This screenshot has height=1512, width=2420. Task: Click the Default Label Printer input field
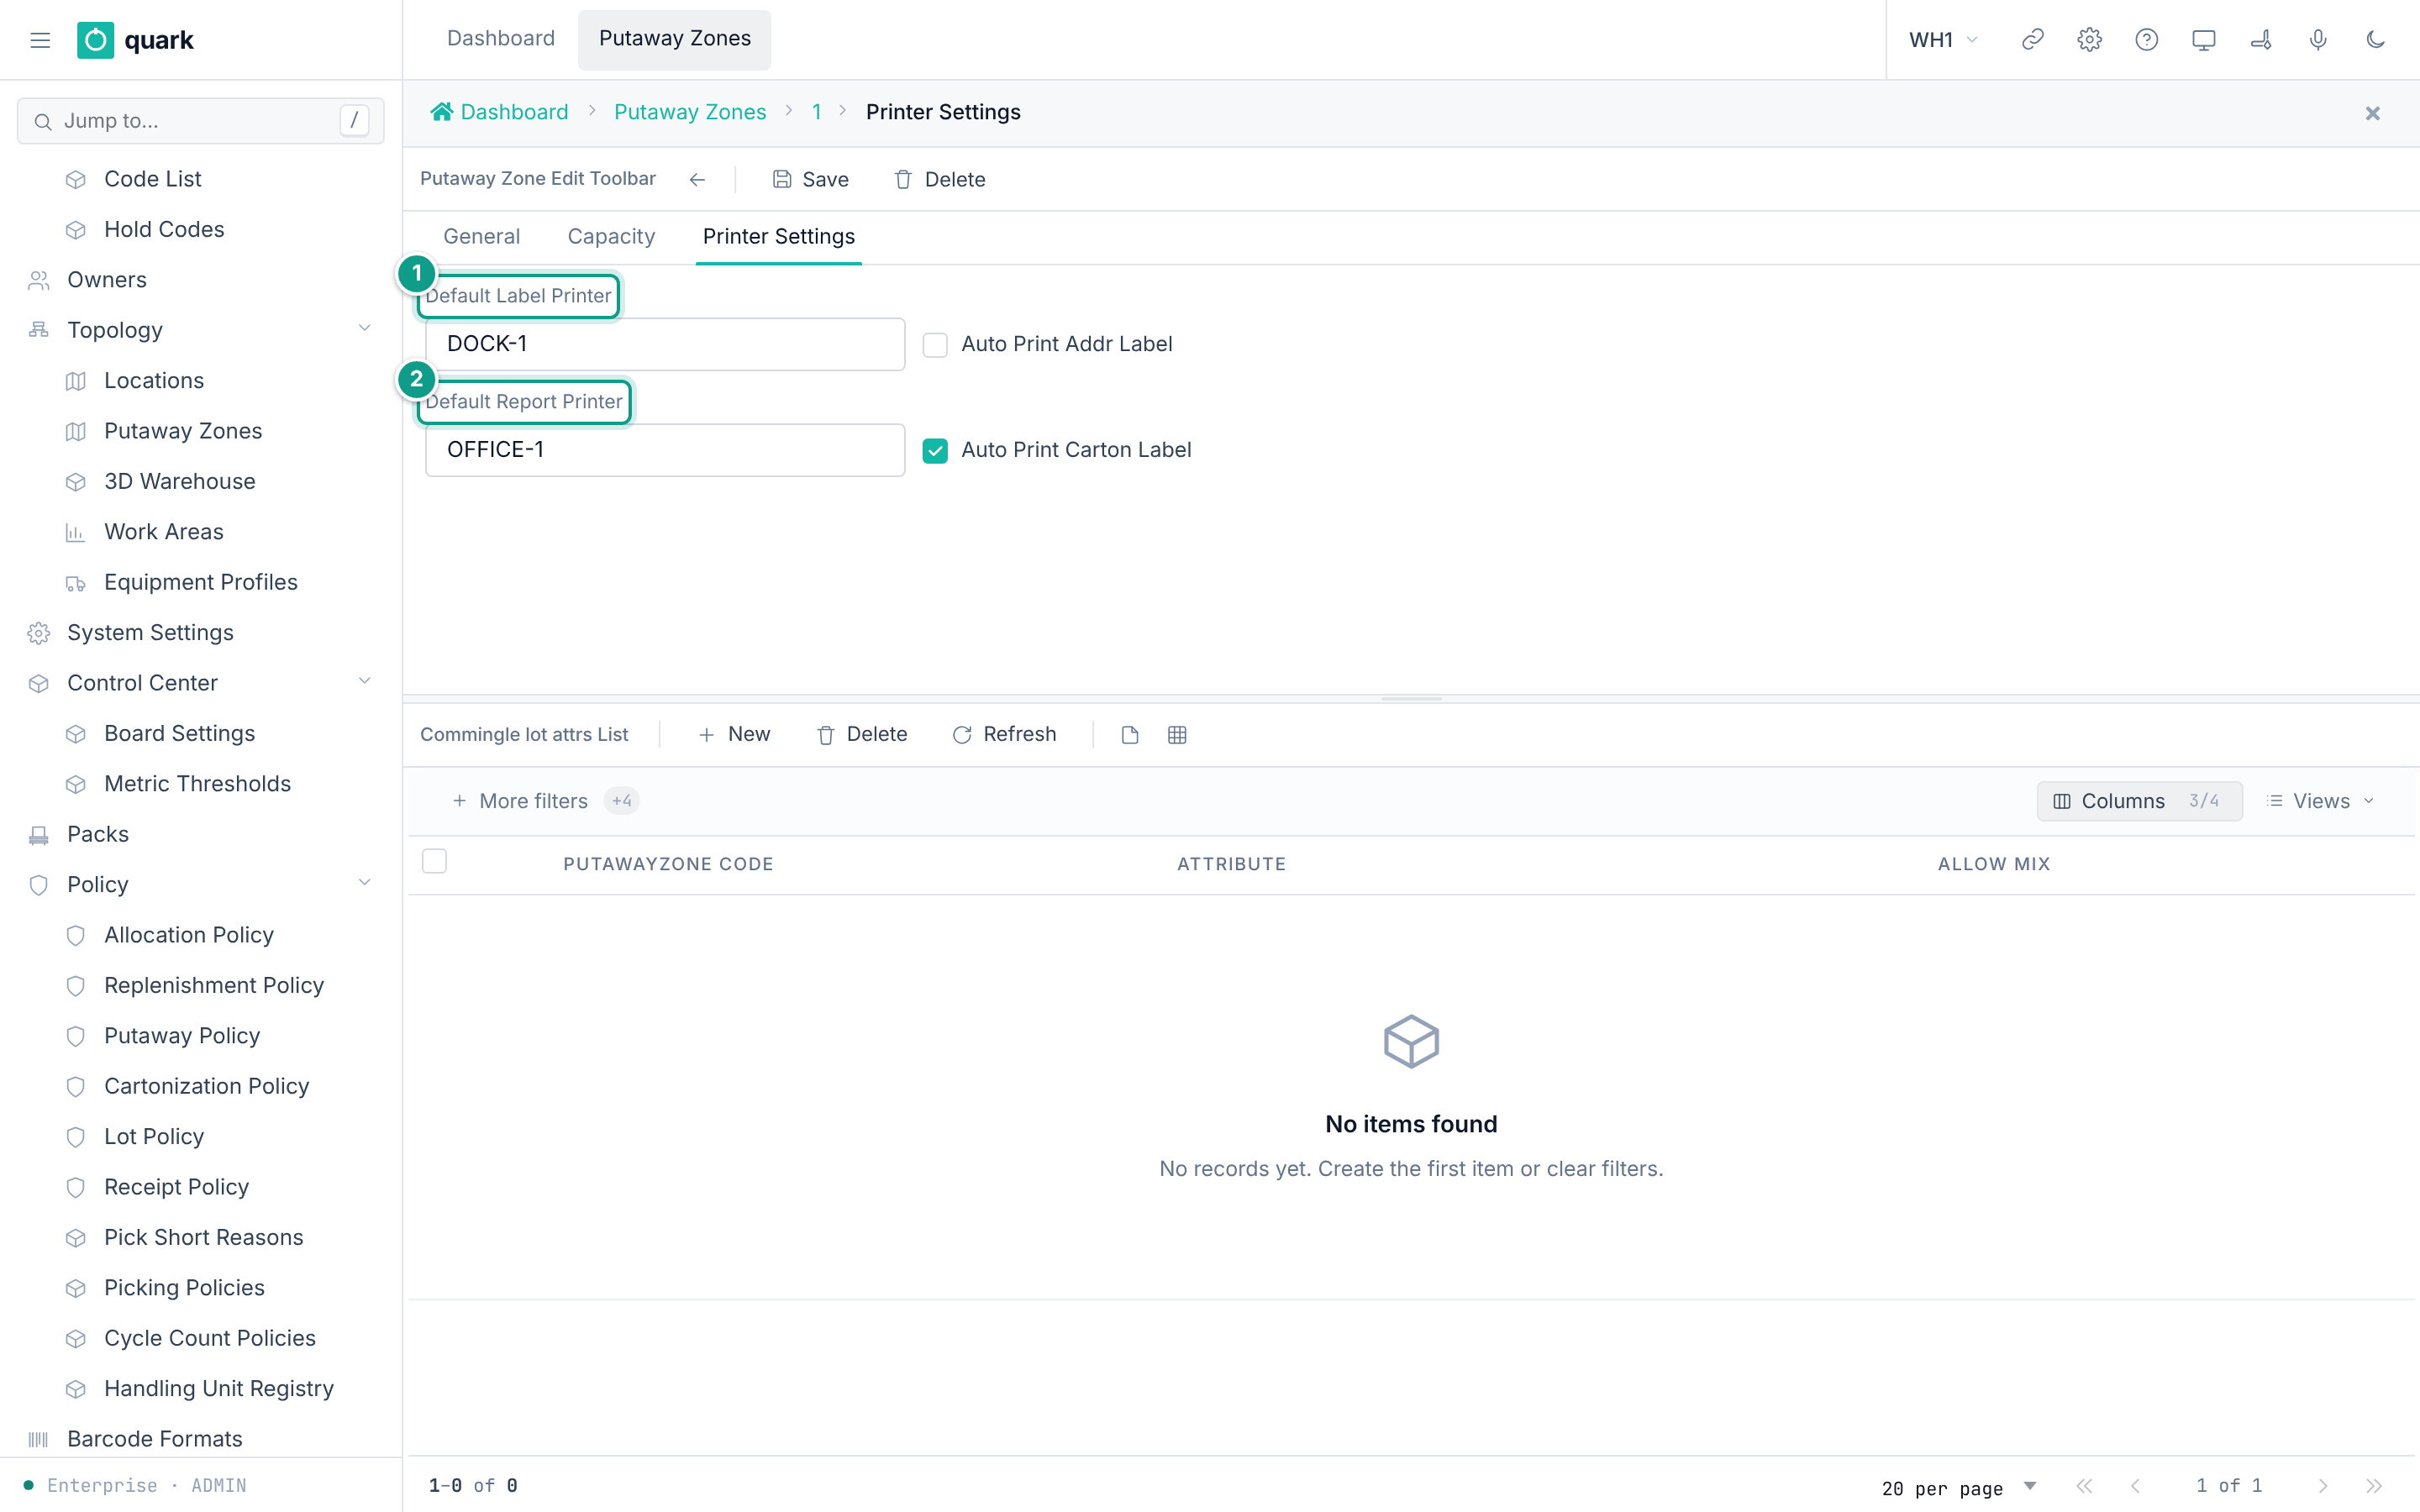[665, 344]
